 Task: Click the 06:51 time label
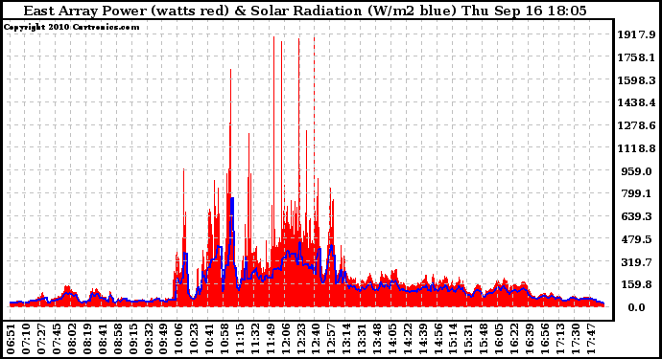point(11,338)
